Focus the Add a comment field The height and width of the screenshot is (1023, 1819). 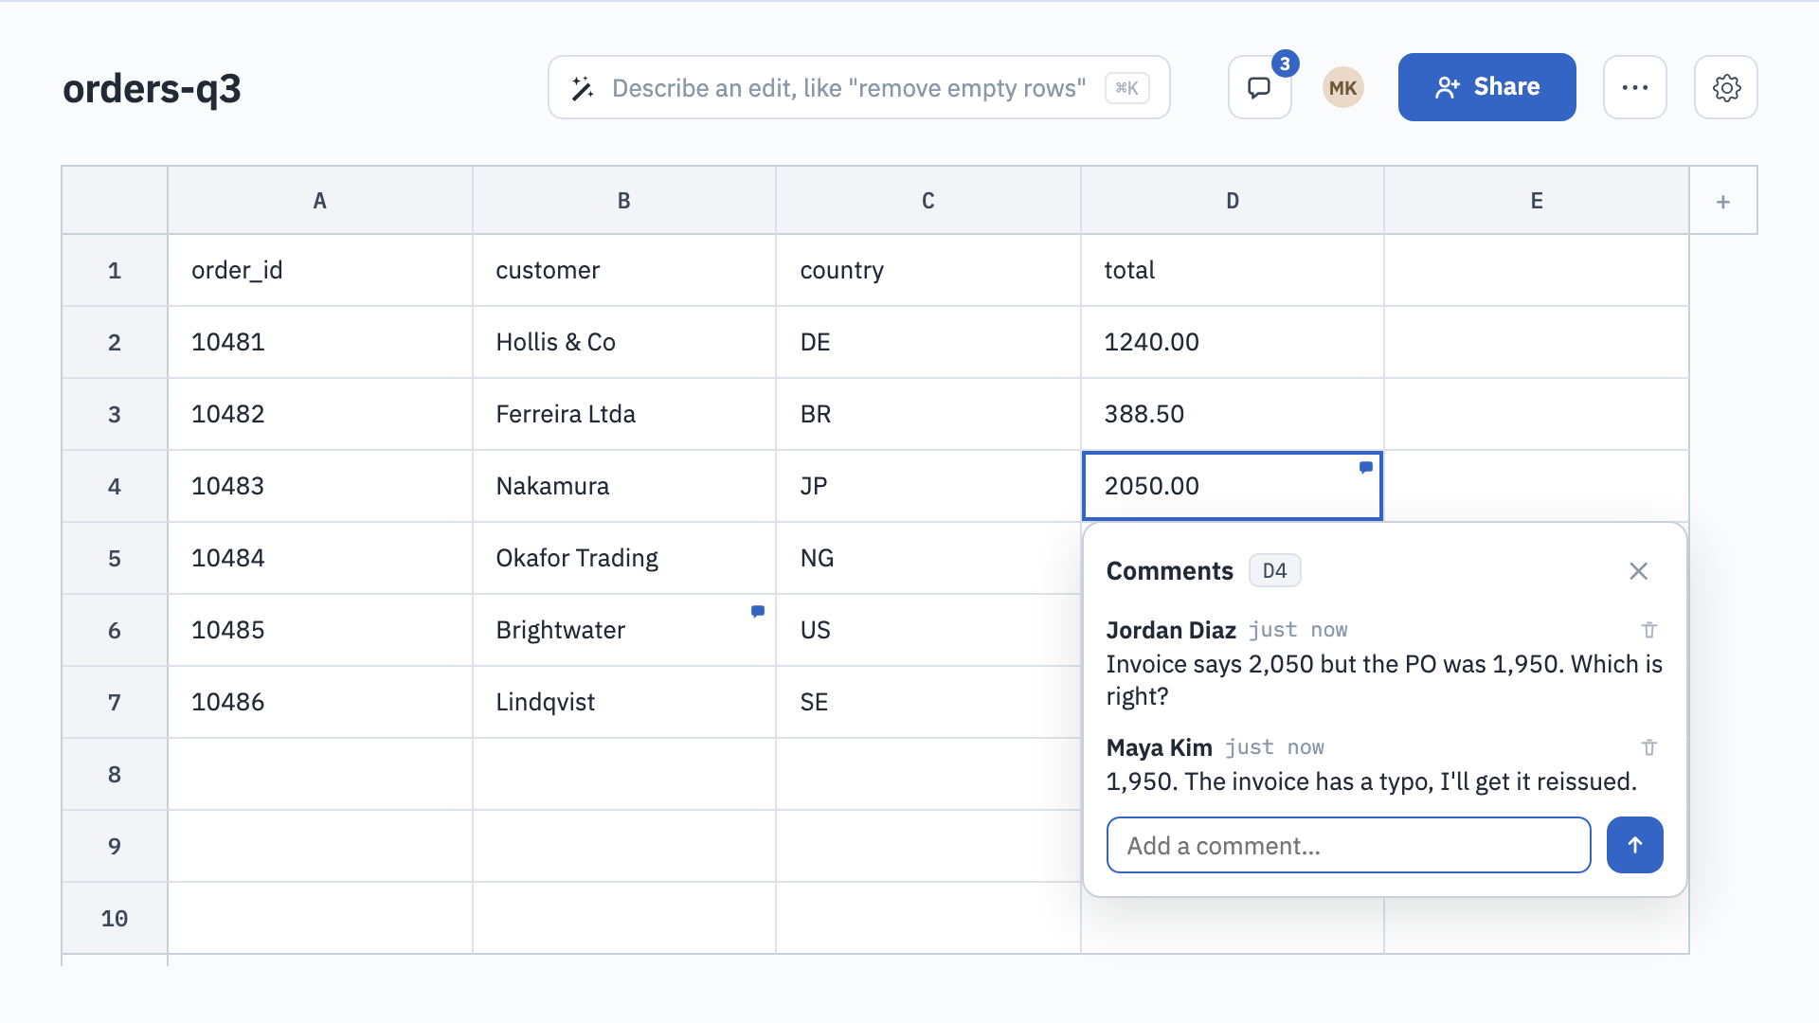1348,845
